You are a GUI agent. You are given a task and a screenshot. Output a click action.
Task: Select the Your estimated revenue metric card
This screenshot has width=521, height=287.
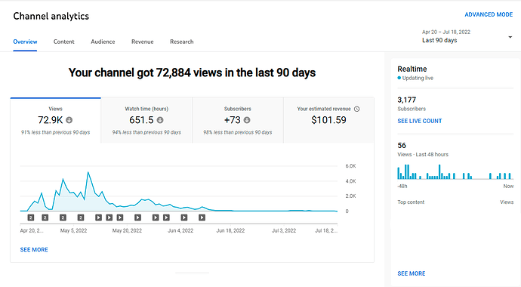click(x=328, y=120)
